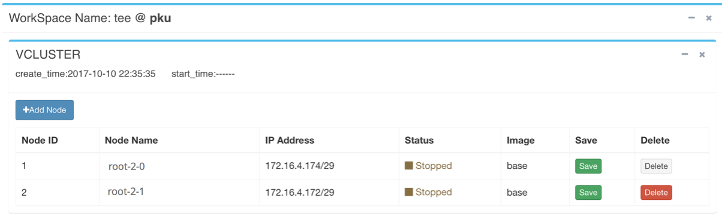This screenshot has width=722, height=219.
Task: Collapse the VCLUSTER panel with minus icon
Action: (685, 54)
